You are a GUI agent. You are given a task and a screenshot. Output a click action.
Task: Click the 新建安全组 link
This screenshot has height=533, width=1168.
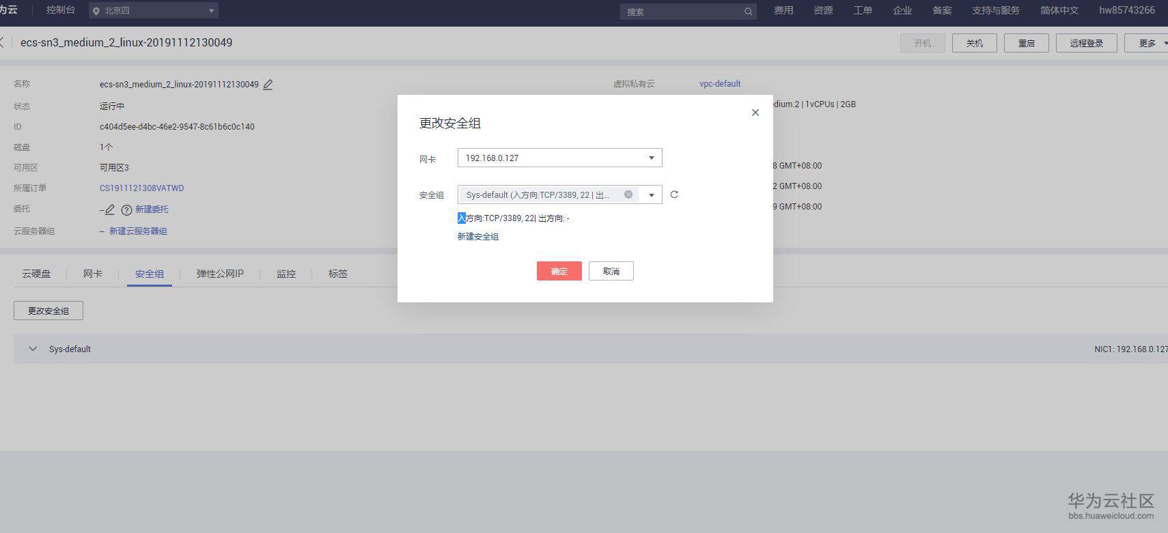(x=478, y=237)
